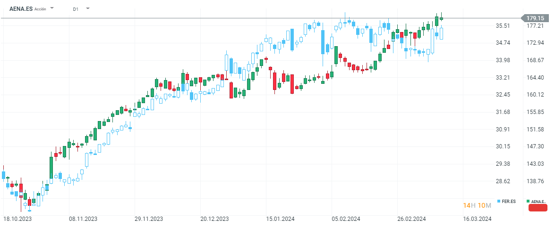Click the 18.10.2023 date on time axis
This screenshot has height=227, width=555.
[18, 219]
